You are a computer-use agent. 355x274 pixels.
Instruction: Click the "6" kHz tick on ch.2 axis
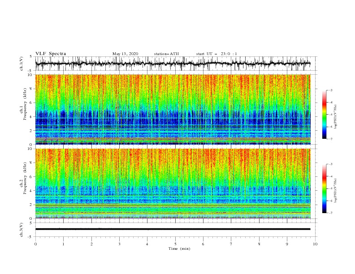pyautogui.click(x=31, y=177)
